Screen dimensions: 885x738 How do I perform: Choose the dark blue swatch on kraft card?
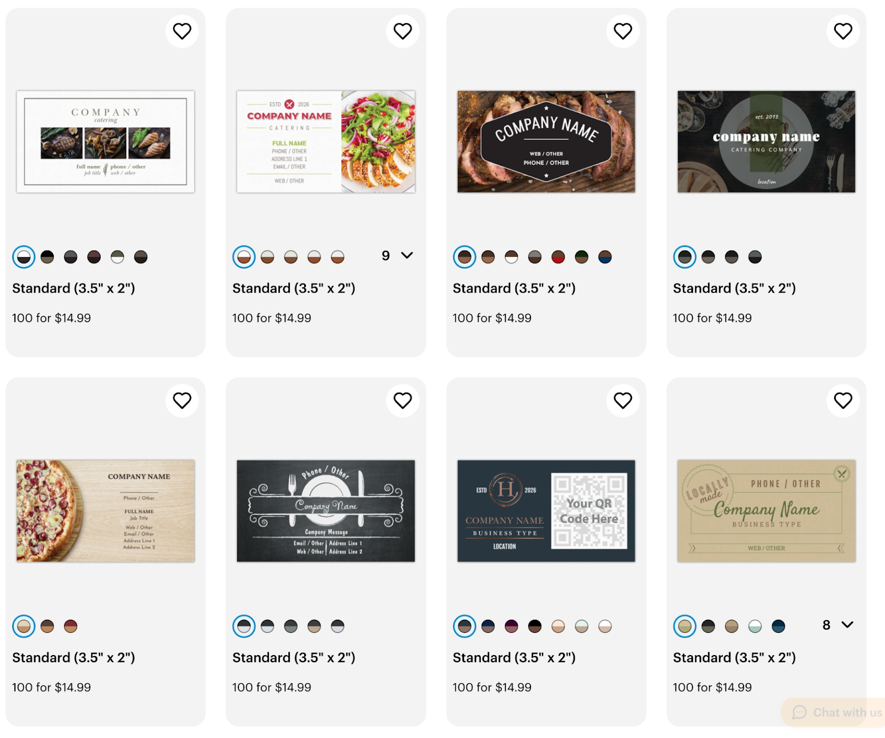[x=778, y=626]
